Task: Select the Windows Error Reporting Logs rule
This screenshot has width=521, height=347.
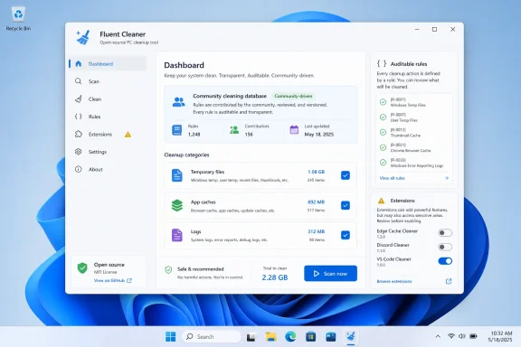Action: coord(414,163)
